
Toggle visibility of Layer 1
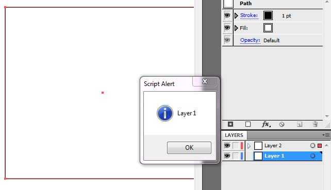point(227,156)
